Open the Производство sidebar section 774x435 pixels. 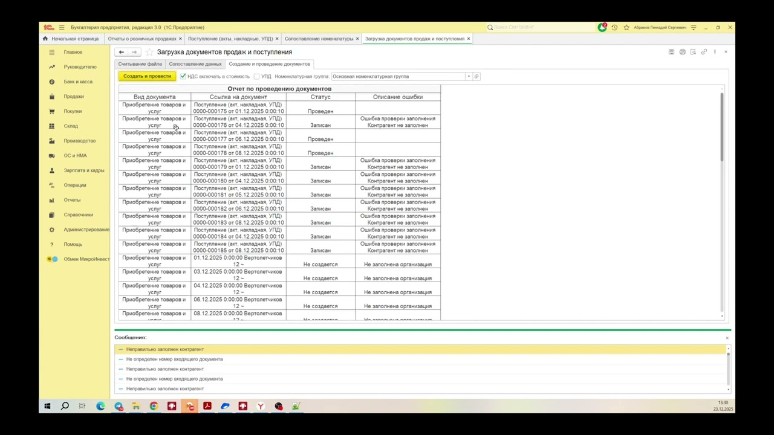click(x=80, y=141)
